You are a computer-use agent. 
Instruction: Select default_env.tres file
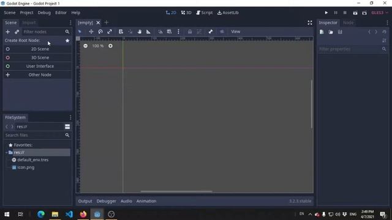(x=32, y=160)
